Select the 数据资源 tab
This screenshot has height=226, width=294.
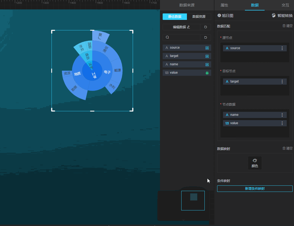pyautogui.click(x=199, y=17)
